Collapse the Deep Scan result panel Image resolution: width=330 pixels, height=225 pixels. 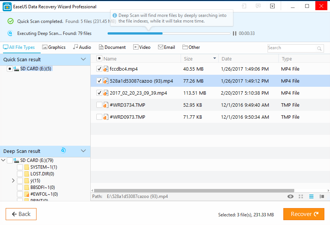point(83,151)
